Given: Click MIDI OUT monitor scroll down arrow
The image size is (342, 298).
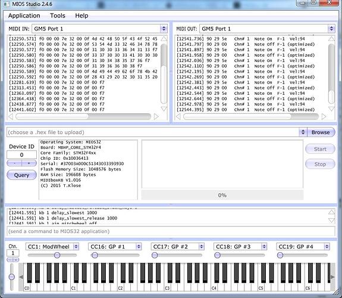Looking at the screenshot, I should point(331,108).
